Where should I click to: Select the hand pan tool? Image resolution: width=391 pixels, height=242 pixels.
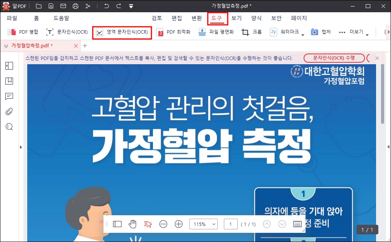pos(132,224)
